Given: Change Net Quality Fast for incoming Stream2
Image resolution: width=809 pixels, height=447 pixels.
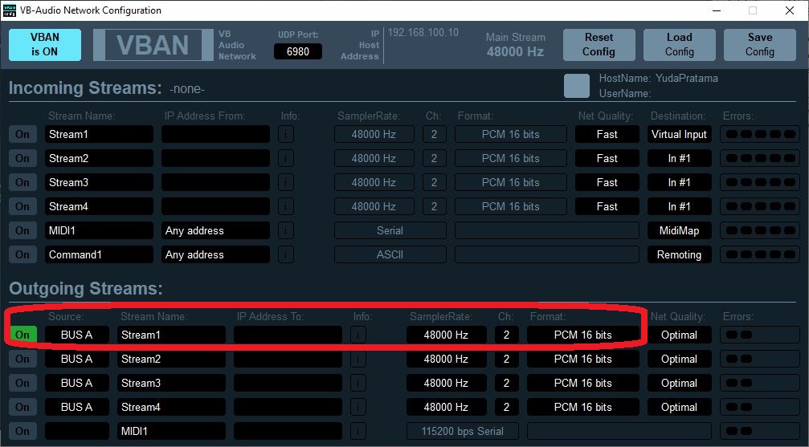Looking at the screenshot, I should point(607,158).
